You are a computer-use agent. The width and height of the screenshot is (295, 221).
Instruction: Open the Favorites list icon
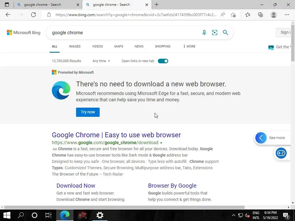(248, 15)
